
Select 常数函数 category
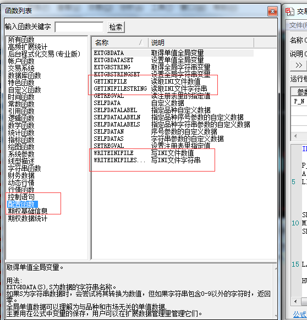click(21, 104)
